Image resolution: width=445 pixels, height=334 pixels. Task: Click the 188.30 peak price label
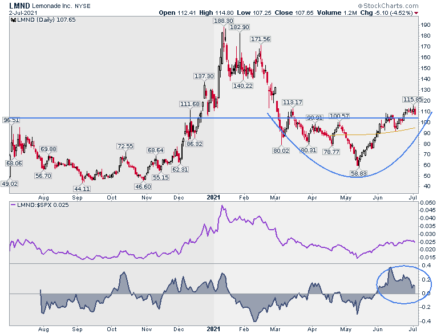[x=223, y=21]
